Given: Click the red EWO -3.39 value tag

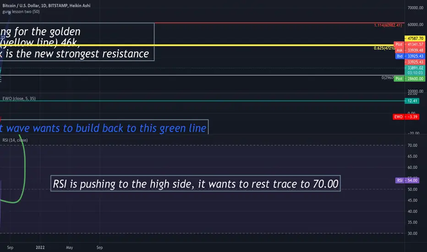Looking at the screenshot, I should 406,116.
